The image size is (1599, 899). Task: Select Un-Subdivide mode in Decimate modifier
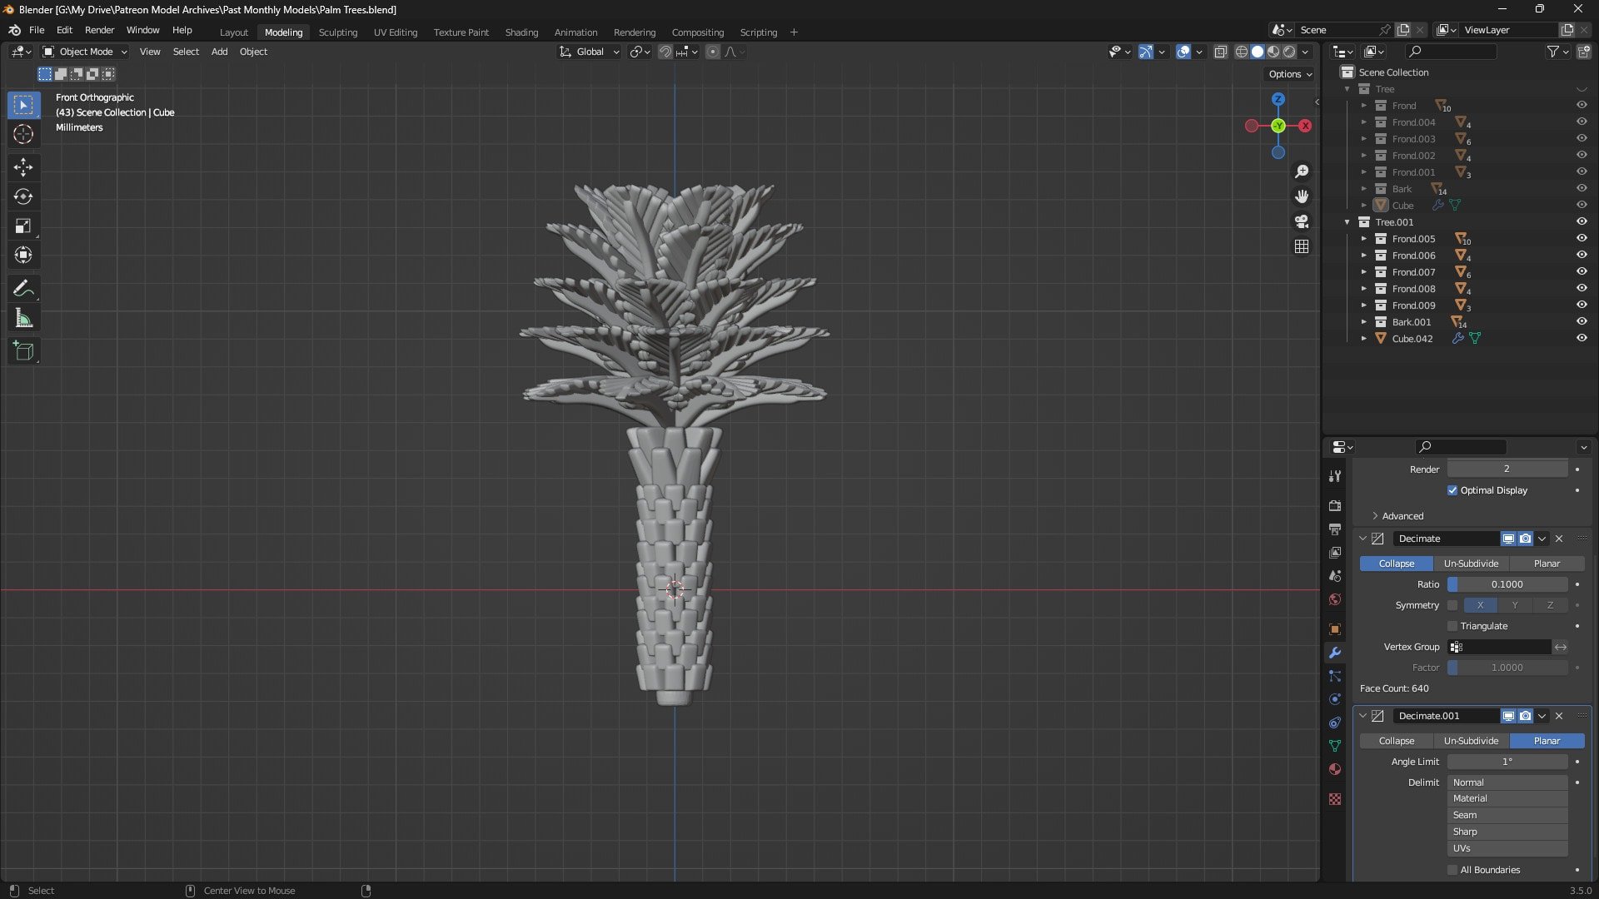pyautogui.click(x=1471, y=564)
